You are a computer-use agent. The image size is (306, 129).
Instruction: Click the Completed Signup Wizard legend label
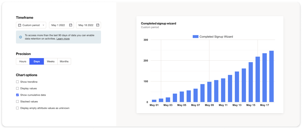click(x=216, y=37)
